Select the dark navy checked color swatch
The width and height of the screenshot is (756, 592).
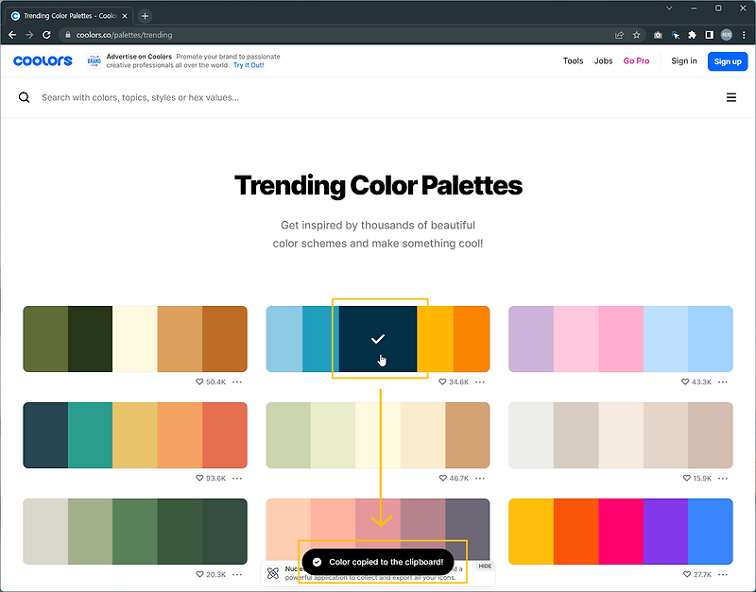click(x=378, y=339)
